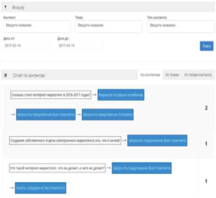Focus the Тип контента input field
The width and height of the screenshot is (216, 198).
tap(181, 26)
